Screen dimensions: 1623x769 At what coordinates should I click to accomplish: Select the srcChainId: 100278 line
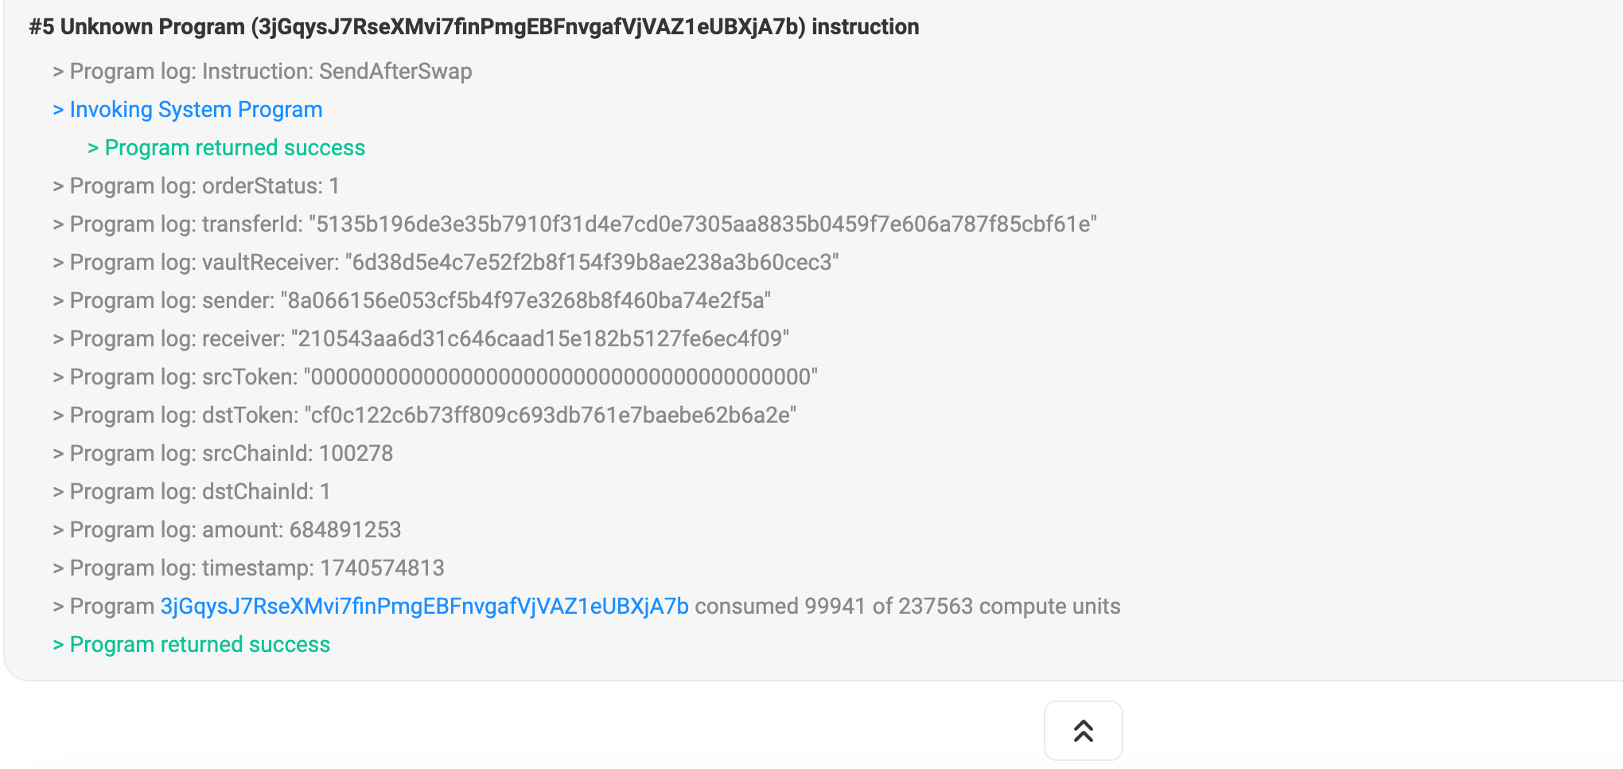[x=223, y=454]
